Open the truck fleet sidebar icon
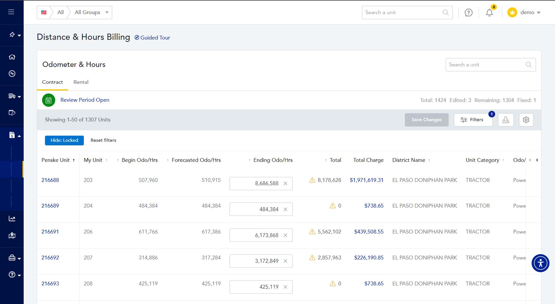This screenshot has height=304, width=555. tap(12, 96)
